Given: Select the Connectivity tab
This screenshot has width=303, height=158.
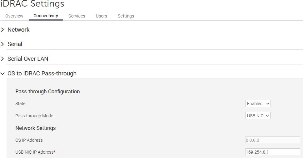Looking at the screenshot, I should point(46,16).
